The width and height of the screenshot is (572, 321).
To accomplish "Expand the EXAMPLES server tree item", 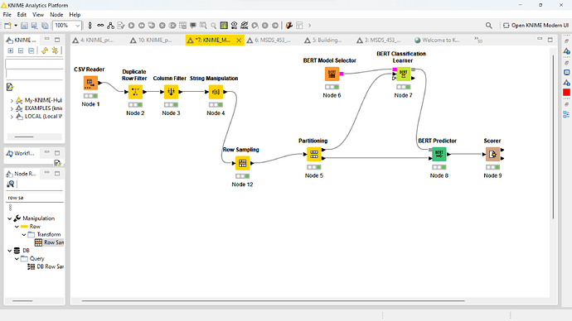I will 12,108.
